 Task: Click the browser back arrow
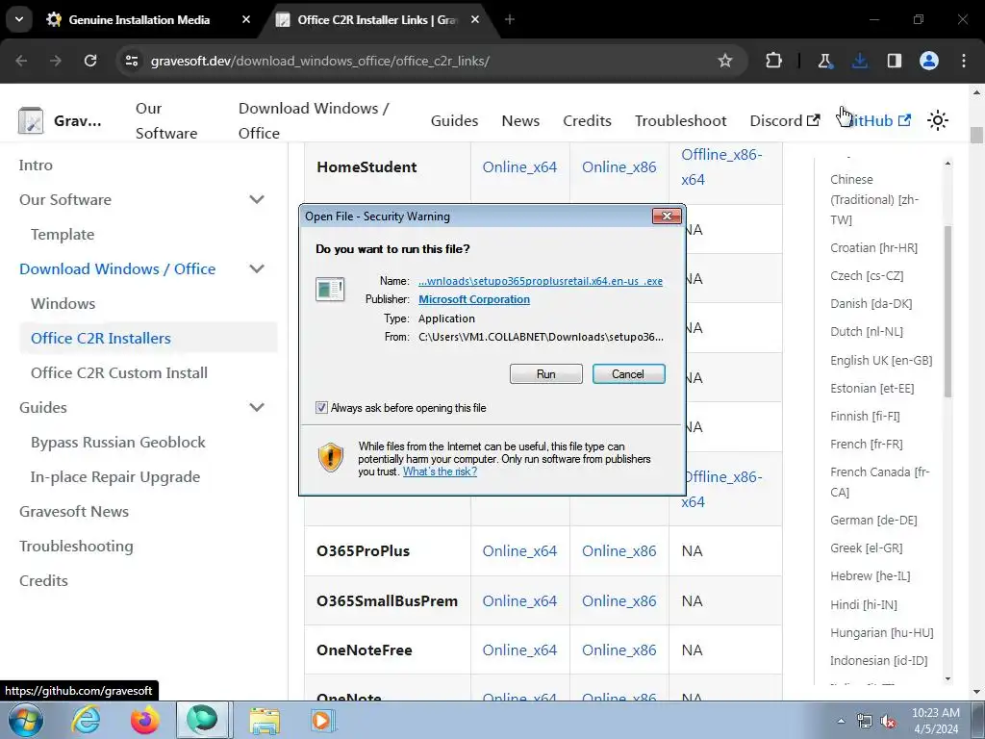coord(21,61)
